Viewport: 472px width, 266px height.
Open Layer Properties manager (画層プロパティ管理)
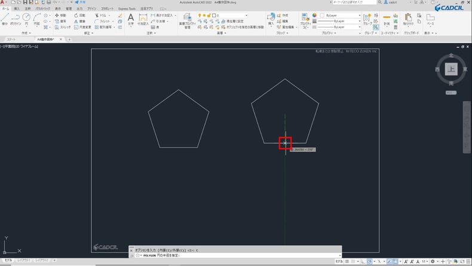pyautogui.click(x=186, y=20)
